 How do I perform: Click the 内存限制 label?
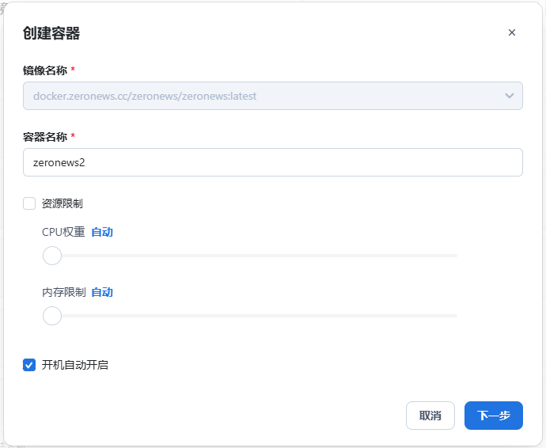pyautogui.click(x=64, y=292)
